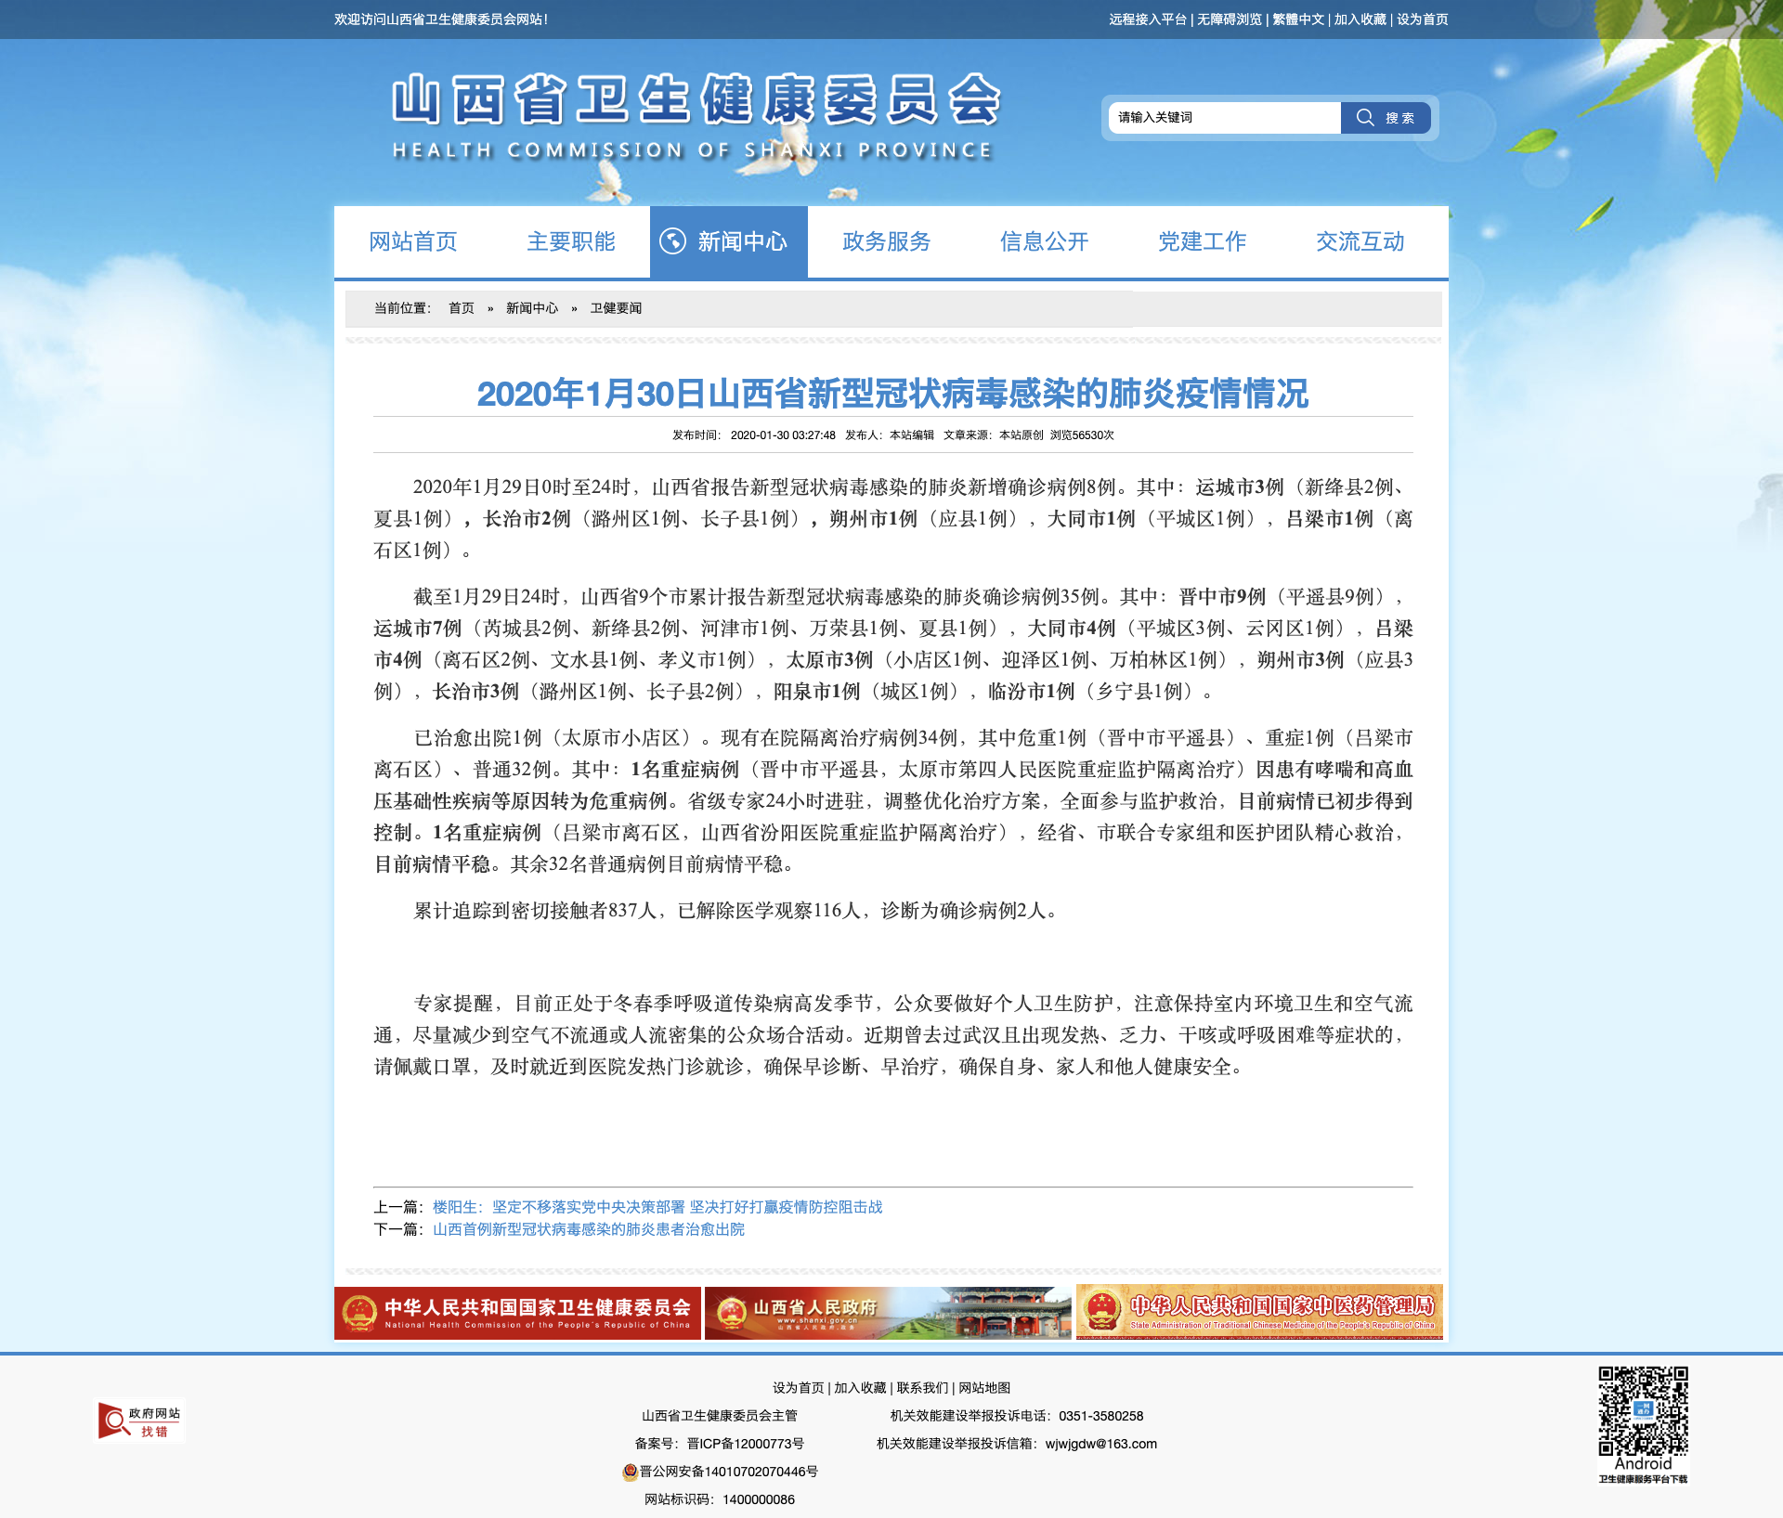
Task: Click 设为首页 in the footer
Action: [x=799, y=1388]
